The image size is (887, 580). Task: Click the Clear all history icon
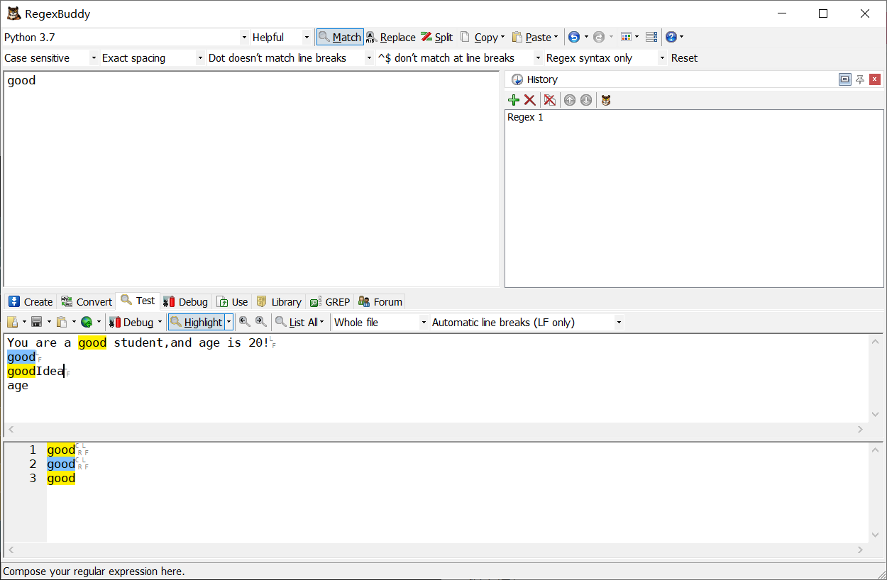click(x=550, y=100)
